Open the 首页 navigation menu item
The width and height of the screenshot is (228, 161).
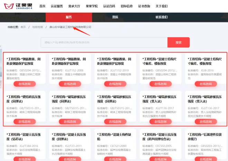click(x=42, y=6)
